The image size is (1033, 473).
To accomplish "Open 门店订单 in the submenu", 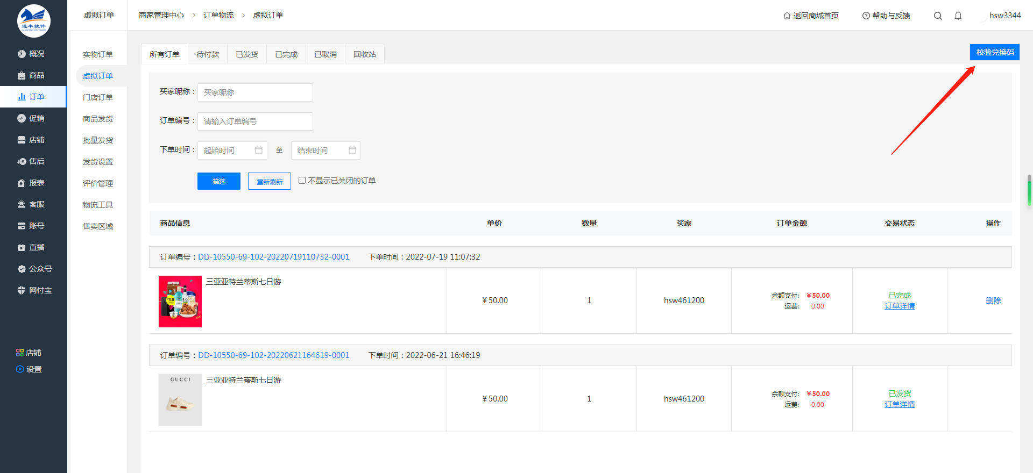I will coord(98,97).
